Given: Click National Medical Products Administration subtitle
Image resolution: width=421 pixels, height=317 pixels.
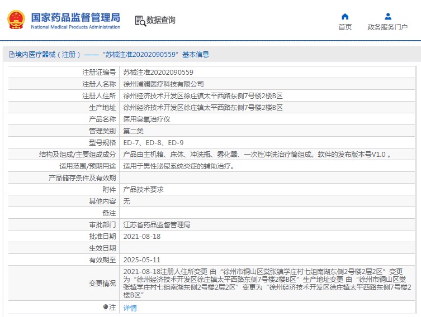Looking at the screenshot, I should coord(75,27).
